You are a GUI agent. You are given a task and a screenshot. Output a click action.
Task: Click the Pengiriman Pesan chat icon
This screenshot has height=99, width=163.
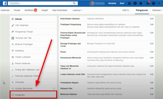click(x=12, y=32)
